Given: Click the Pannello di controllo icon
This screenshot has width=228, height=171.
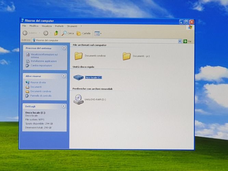Looking at the screenshot, I should click(x=27, y=96).
